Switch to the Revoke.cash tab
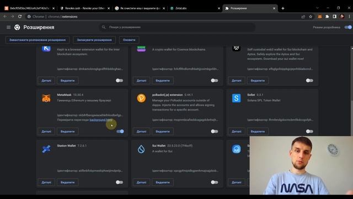353x199 pixels. 84,8
